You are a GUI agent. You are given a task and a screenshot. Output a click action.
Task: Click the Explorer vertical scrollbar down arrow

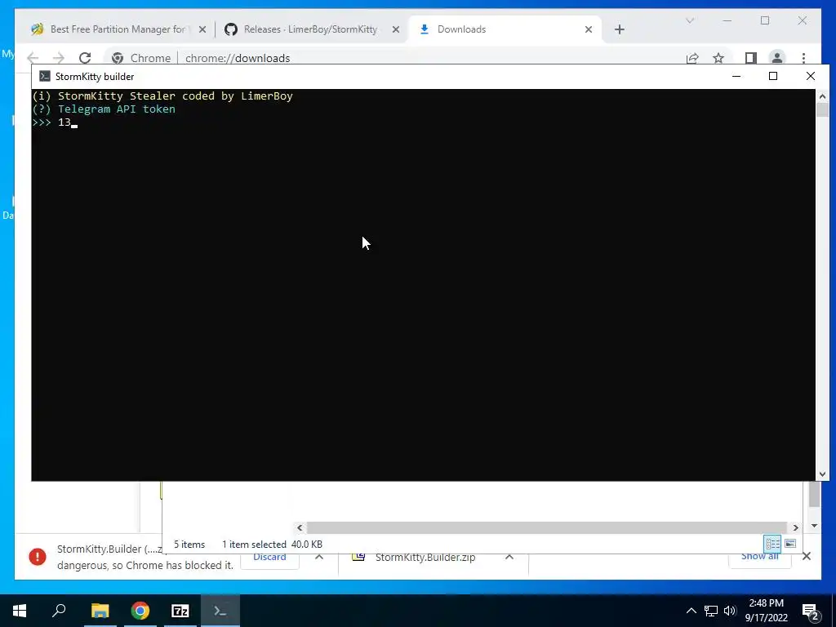tap(814, 526)
